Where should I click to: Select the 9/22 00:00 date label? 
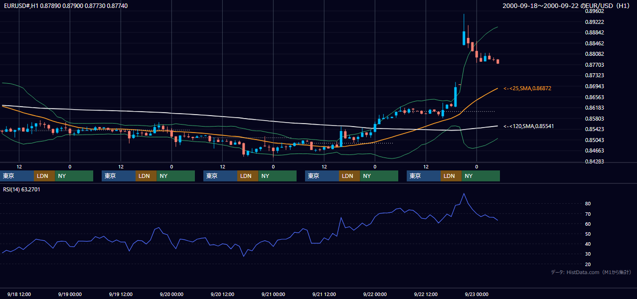point(375,295)
